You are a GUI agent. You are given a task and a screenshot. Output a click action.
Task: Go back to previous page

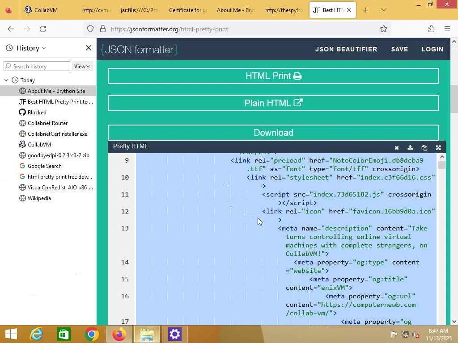coord(11,29)
